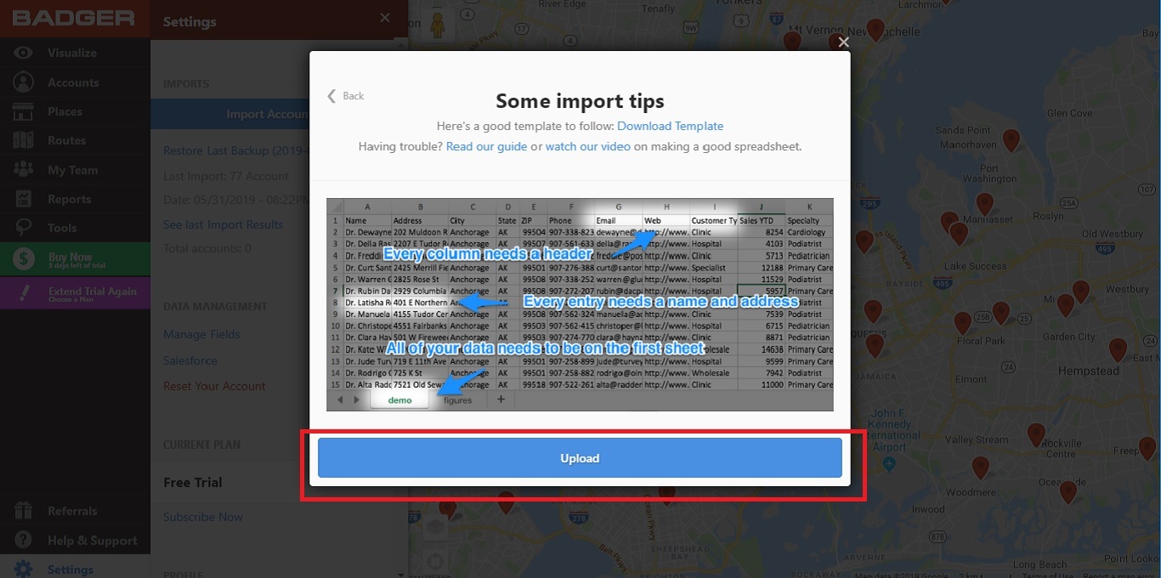Click the Lake Success map label
Viewport: 1161px width, 578px height.
pos(974,266)
